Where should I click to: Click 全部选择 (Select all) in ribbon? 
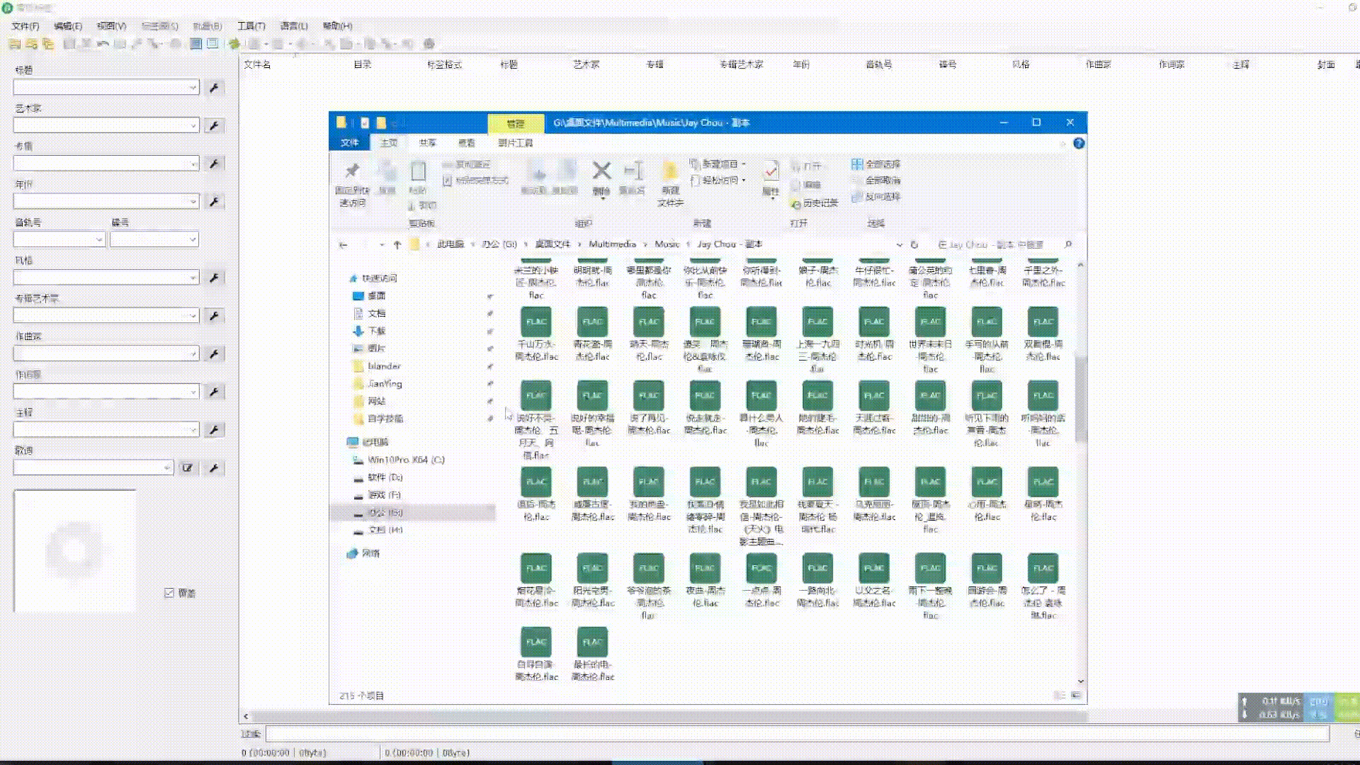(876, 164)
